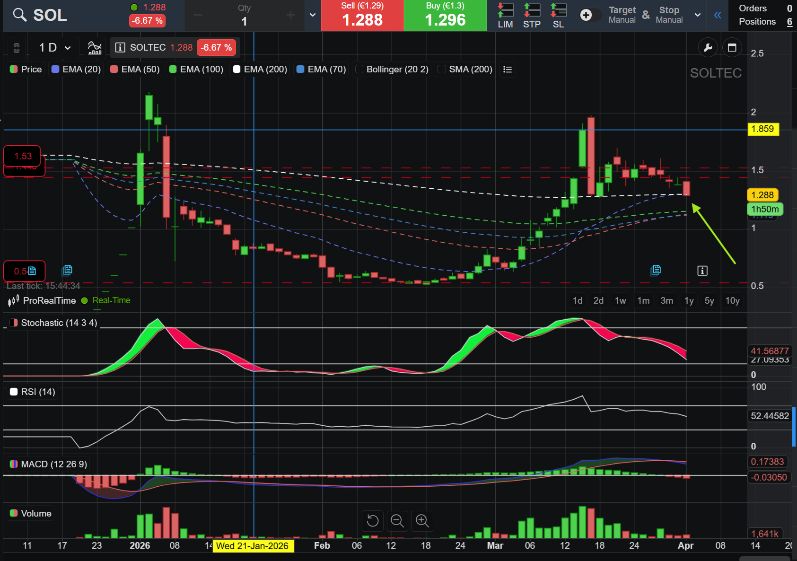Place an STP stop order
797x561 pixels.
click(532, 16)
